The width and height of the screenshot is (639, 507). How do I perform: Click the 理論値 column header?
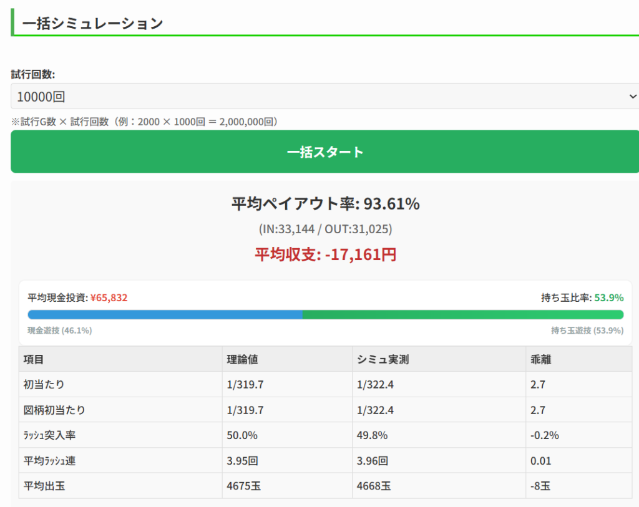click(x=242, y=359)
